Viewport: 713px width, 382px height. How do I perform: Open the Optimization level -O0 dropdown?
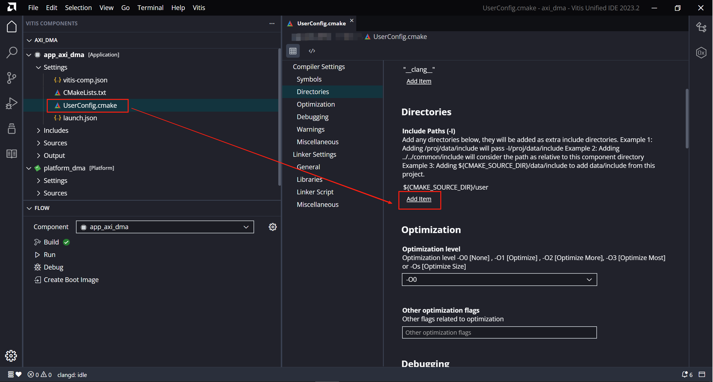[499, 279]
